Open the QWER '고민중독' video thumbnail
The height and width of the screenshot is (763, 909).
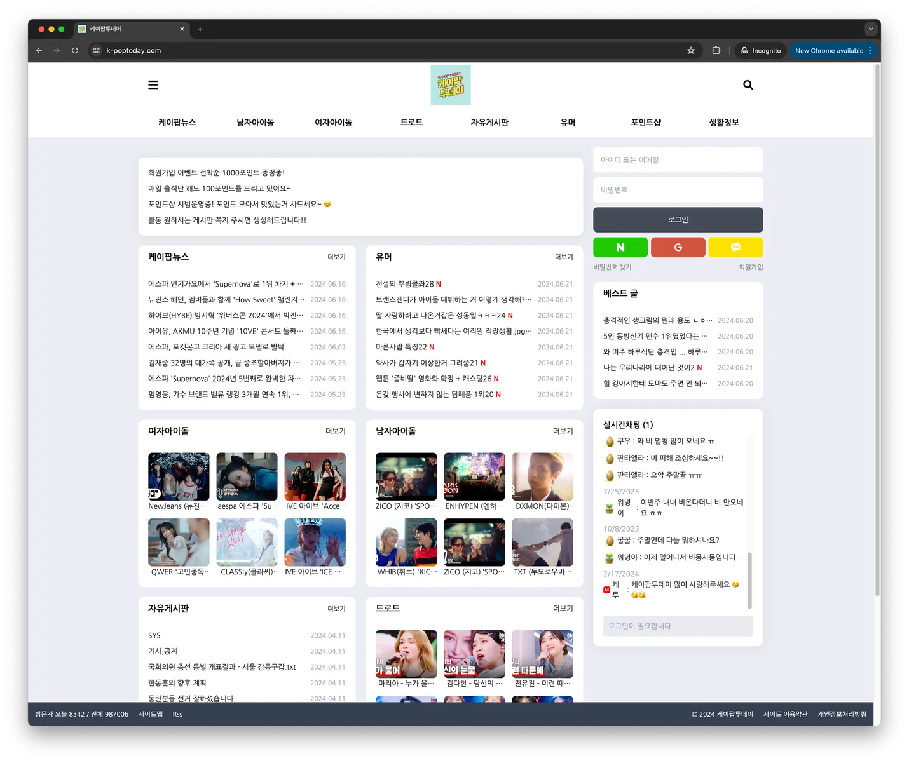point(179,542)
